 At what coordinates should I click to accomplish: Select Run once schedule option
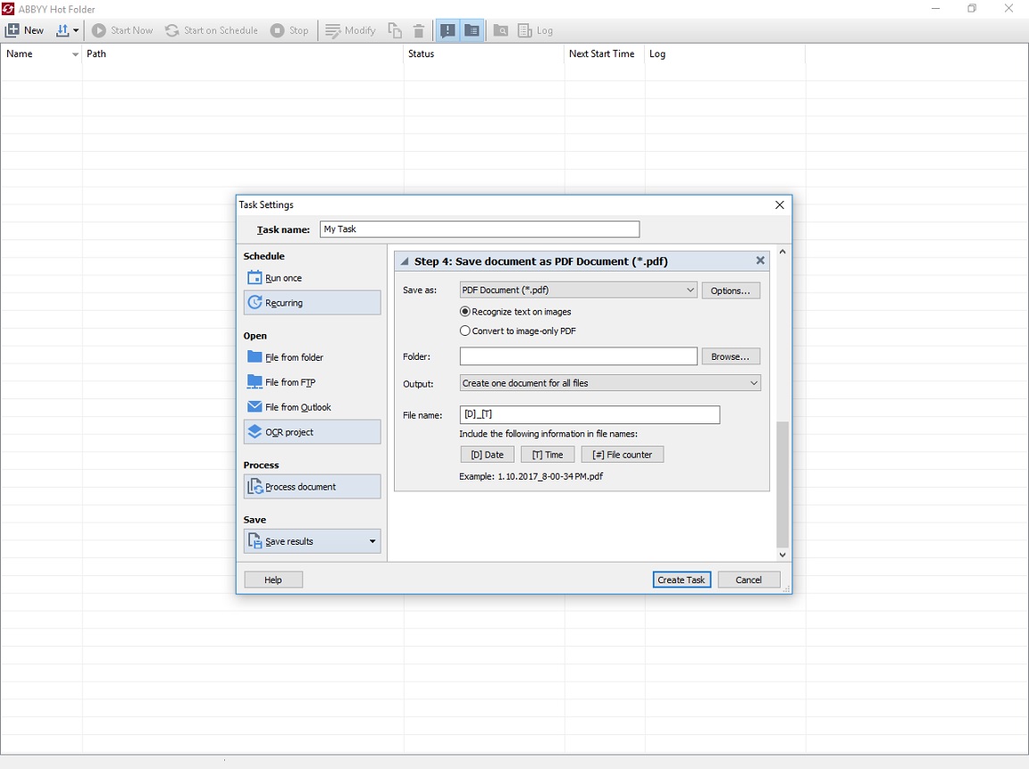pyautogui.click(x=313, y=278)
